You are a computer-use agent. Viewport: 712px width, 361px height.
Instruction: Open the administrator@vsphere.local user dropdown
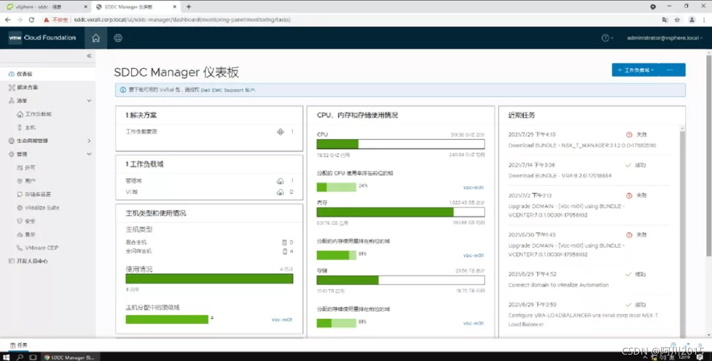pos(664,38)
